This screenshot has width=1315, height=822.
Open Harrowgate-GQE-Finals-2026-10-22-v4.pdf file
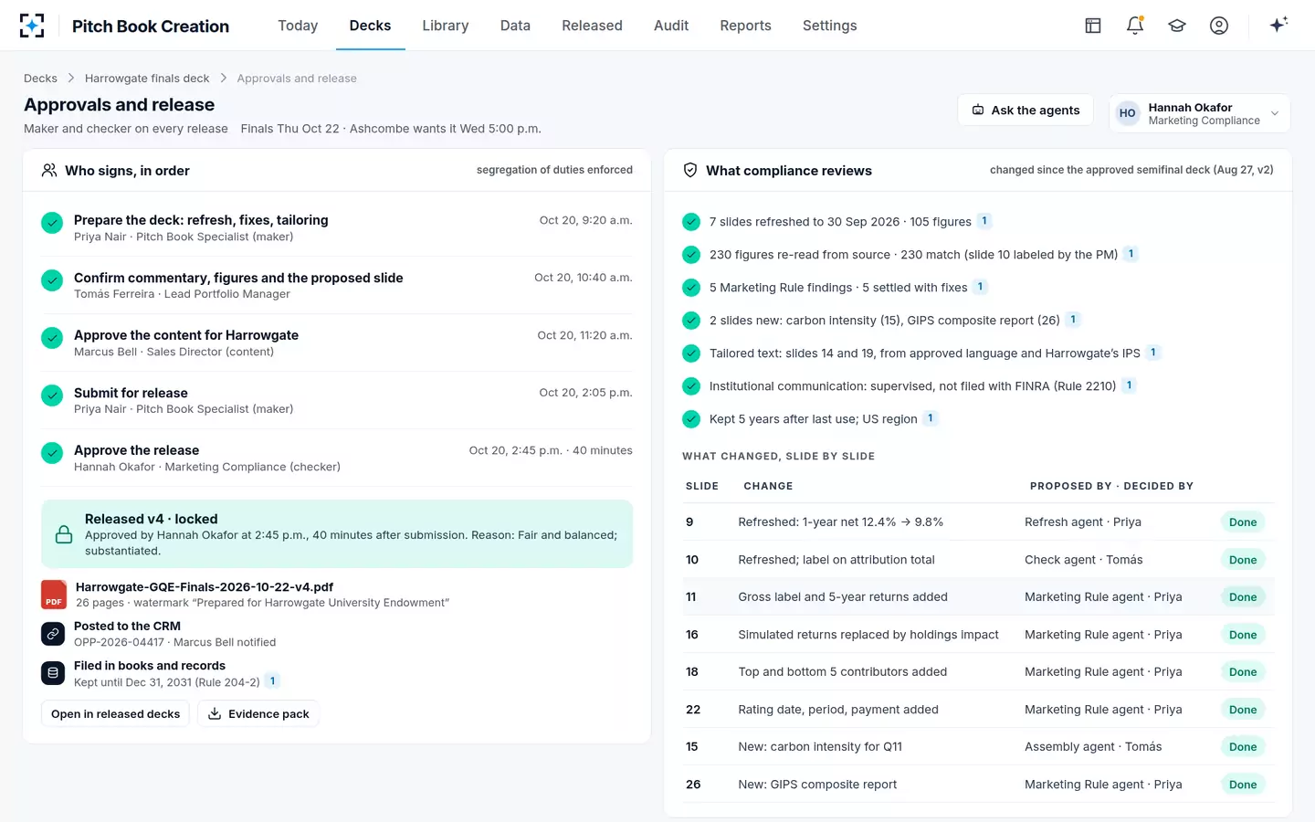pyautogui.click(x=205, y=587)
